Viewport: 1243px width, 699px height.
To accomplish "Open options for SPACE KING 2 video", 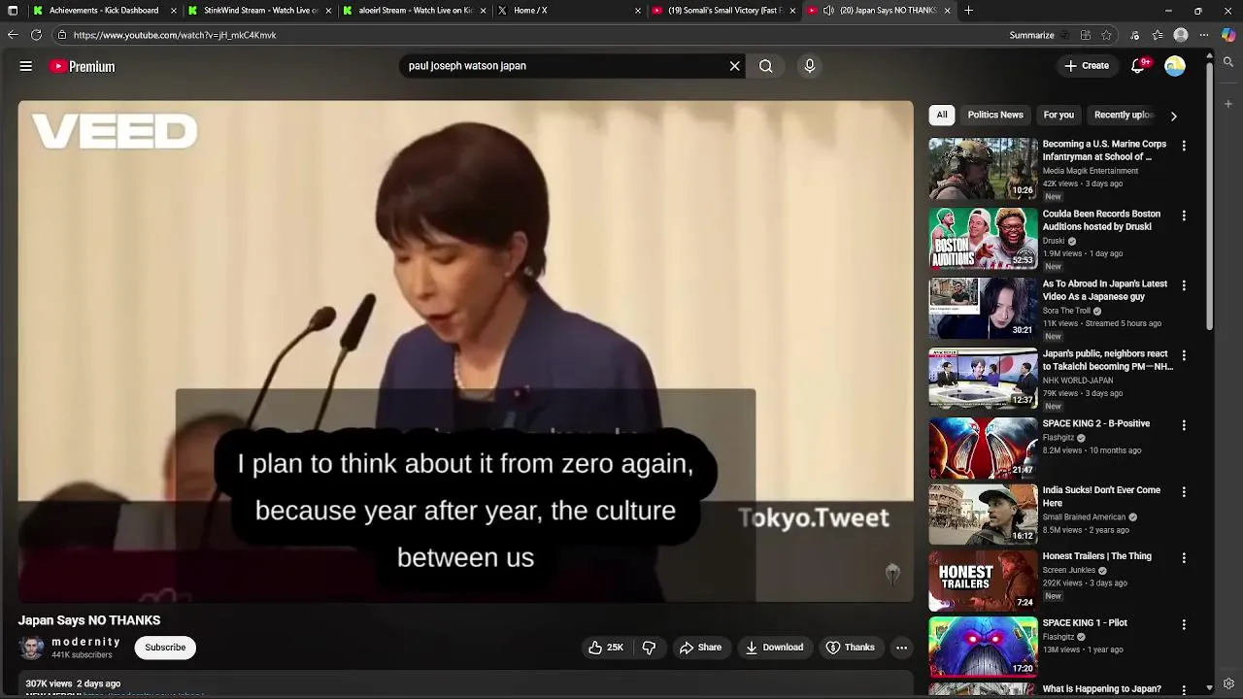I will 1184,425.
